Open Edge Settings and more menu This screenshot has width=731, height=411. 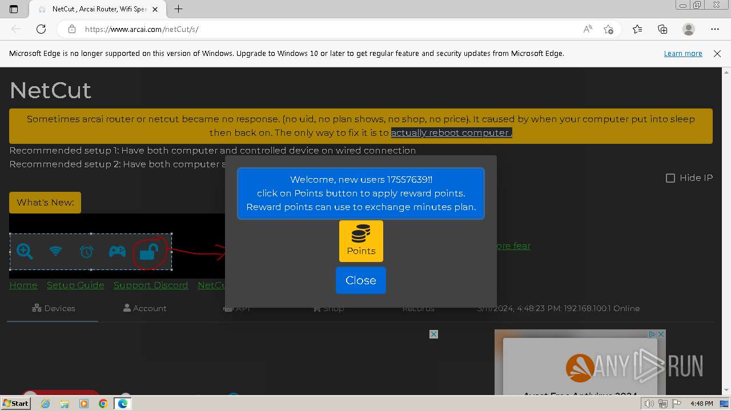[715, 29]
